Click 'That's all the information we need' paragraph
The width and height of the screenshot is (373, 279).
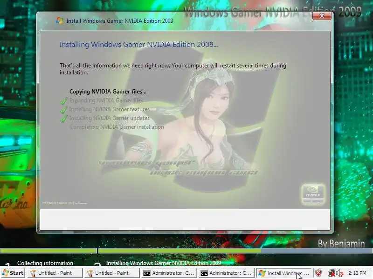(x=173, y=69)
